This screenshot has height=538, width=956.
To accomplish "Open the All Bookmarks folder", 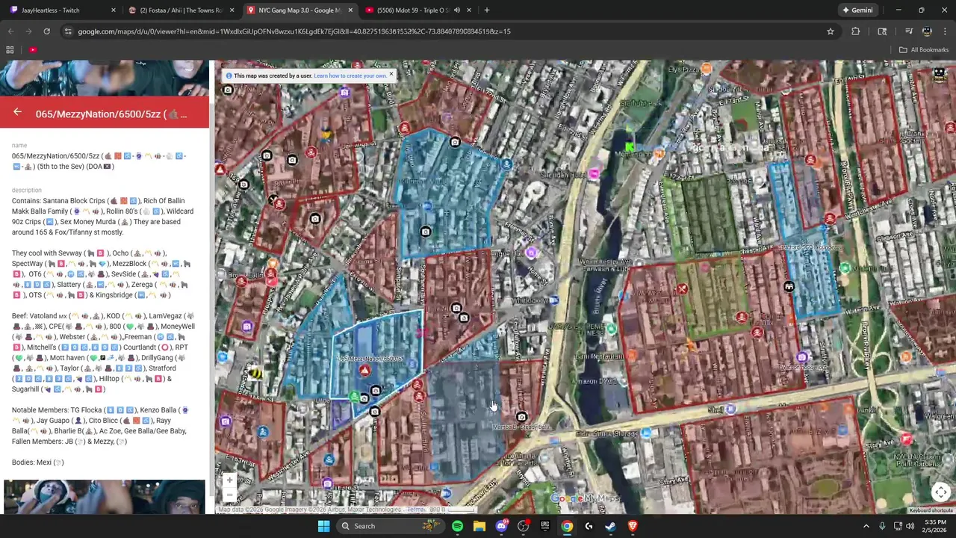I will coord(924,50).
